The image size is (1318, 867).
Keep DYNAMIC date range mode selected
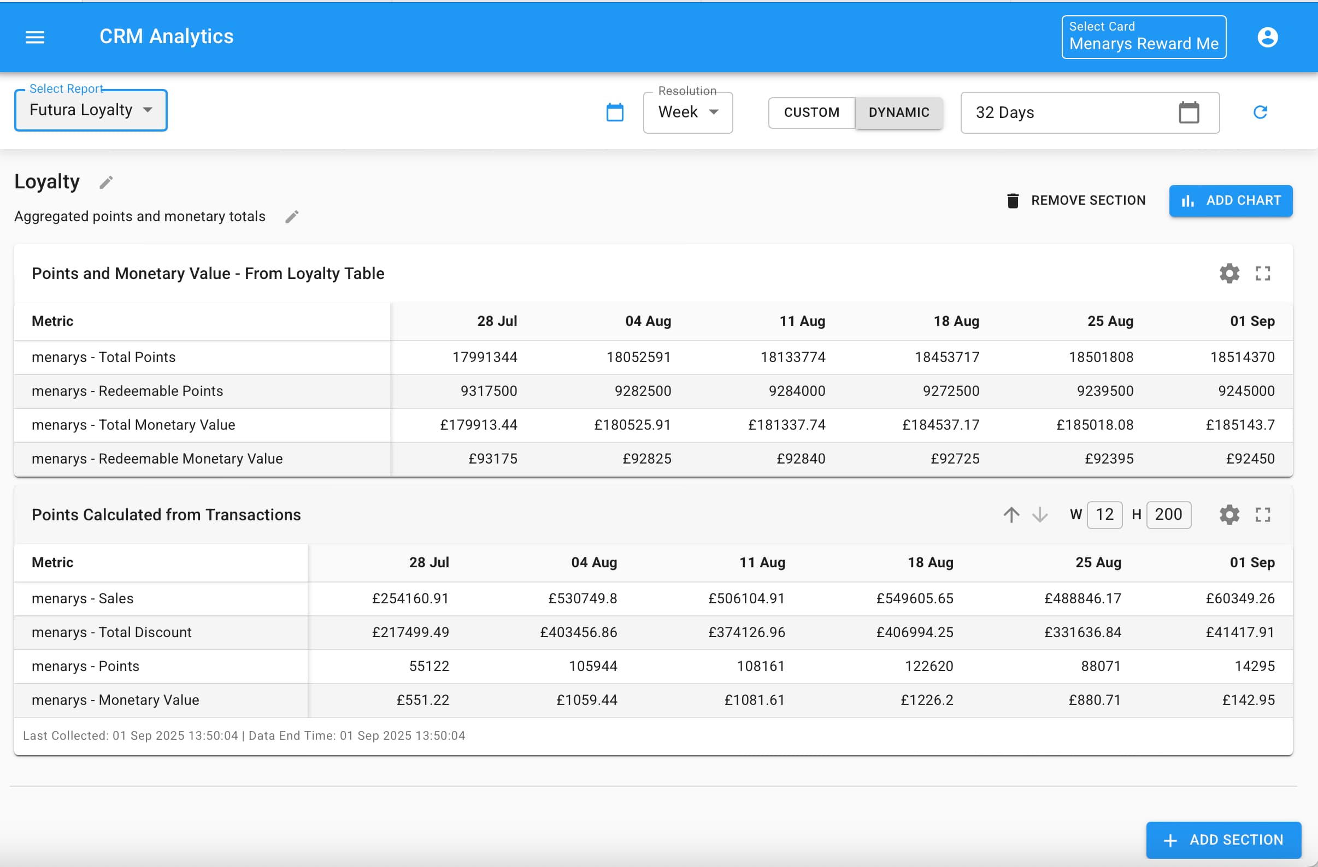898,112
